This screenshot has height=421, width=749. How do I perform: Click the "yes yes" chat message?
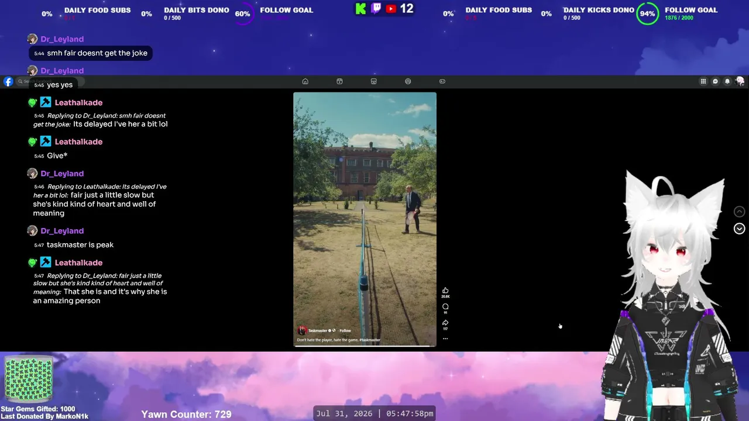60,85
